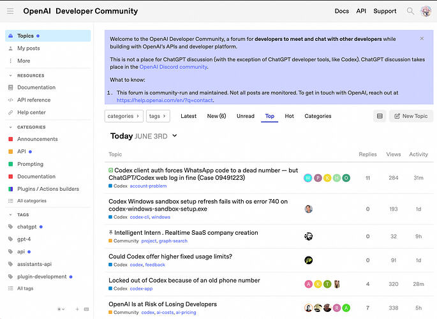This screenshot has width=437, height=319.
Task: Switch to the New (6) tab
Action: pyautogui.click(x=216, y=116)
